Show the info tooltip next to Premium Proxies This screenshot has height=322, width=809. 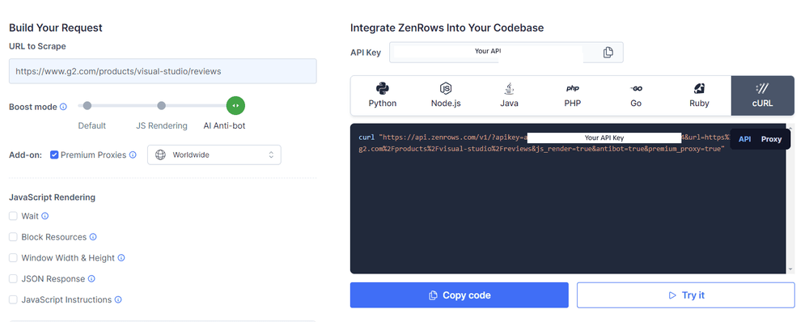point(133,155)
